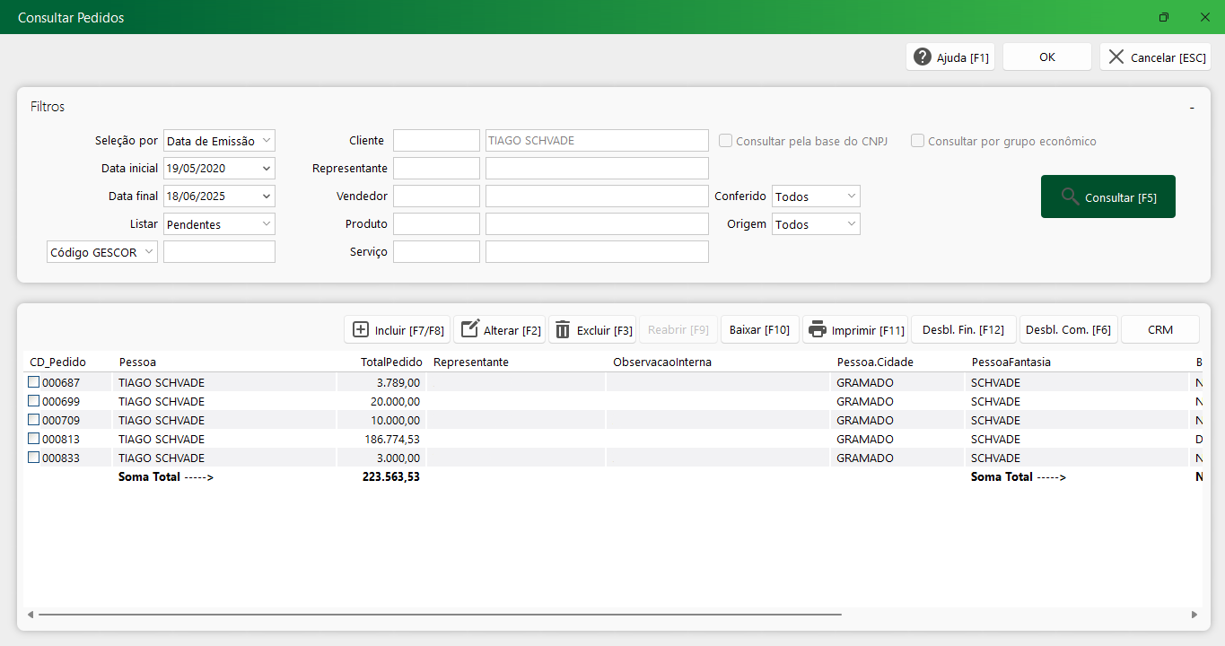Viewport: 1225px width, 646px height.
Task: Select the checkbox of order 000813
Action: tap(34, 439)
